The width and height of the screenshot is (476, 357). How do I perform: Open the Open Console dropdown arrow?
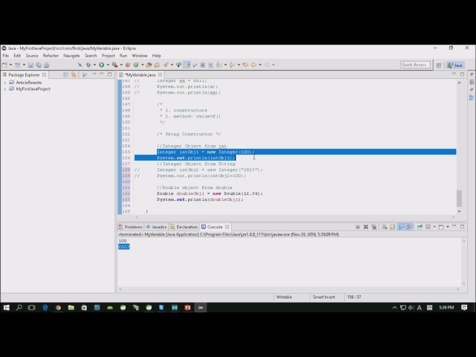[x=448, y=227]
